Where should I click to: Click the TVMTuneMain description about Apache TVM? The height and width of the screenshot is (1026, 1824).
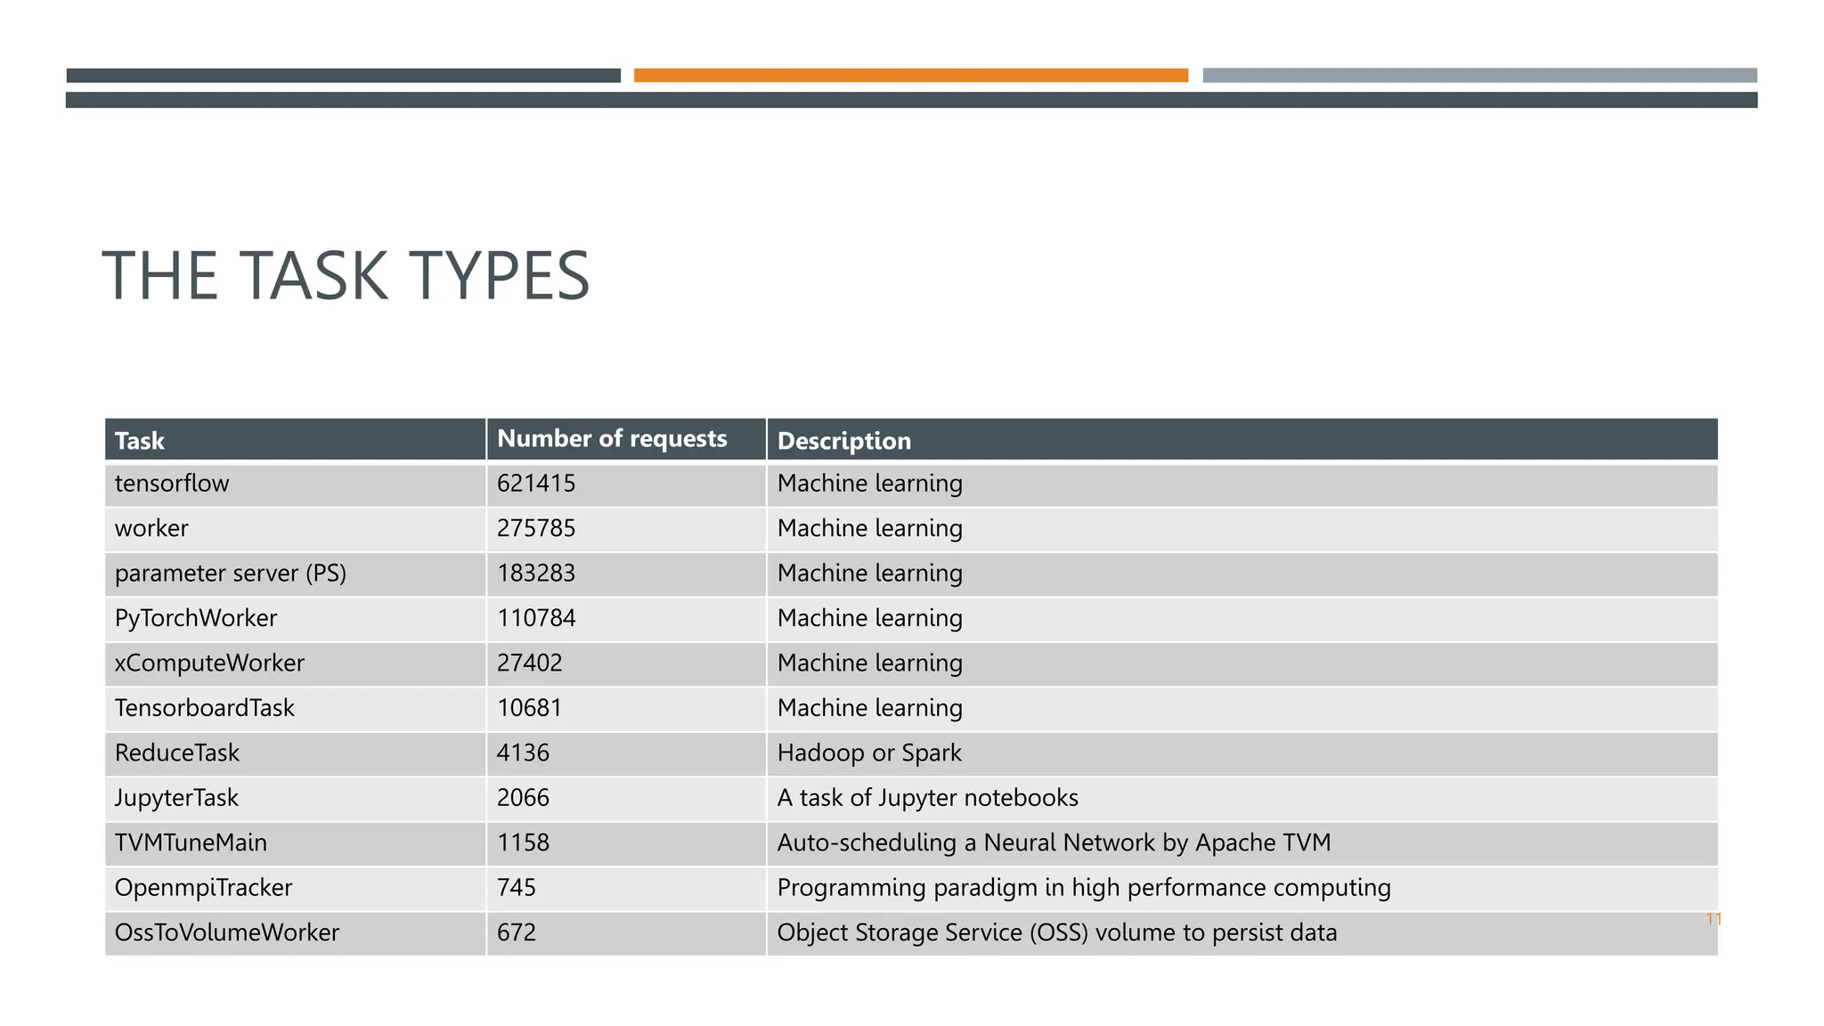(x=1054, y=843)
